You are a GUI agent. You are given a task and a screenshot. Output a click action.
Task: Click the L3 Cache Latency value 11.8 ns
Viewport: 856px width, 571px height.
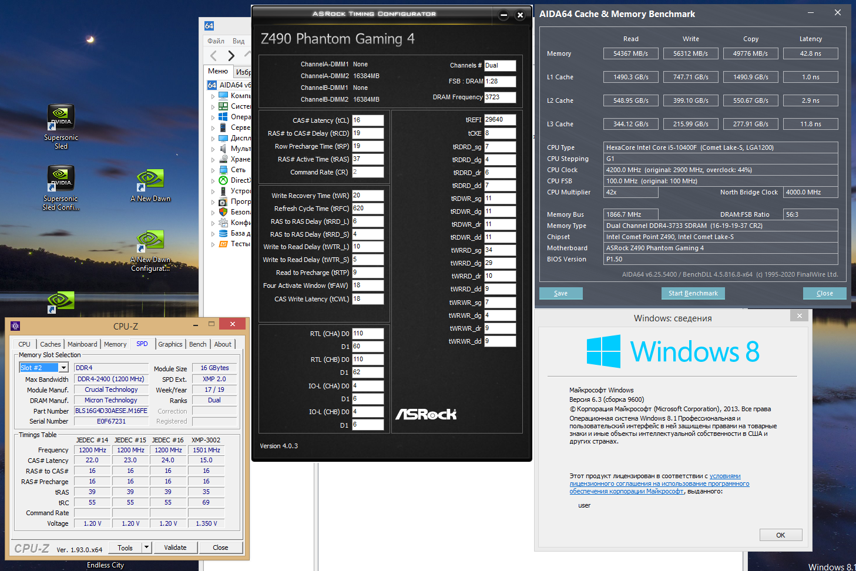pyautogui.click(x=811, y=124)
